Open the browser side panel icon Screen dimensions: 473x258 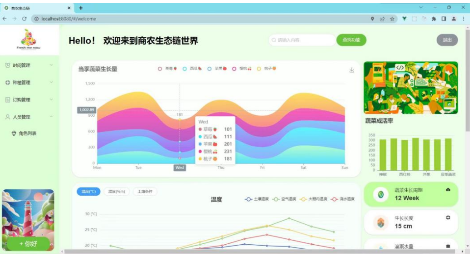pyautogui.click(x=444, y=19)
